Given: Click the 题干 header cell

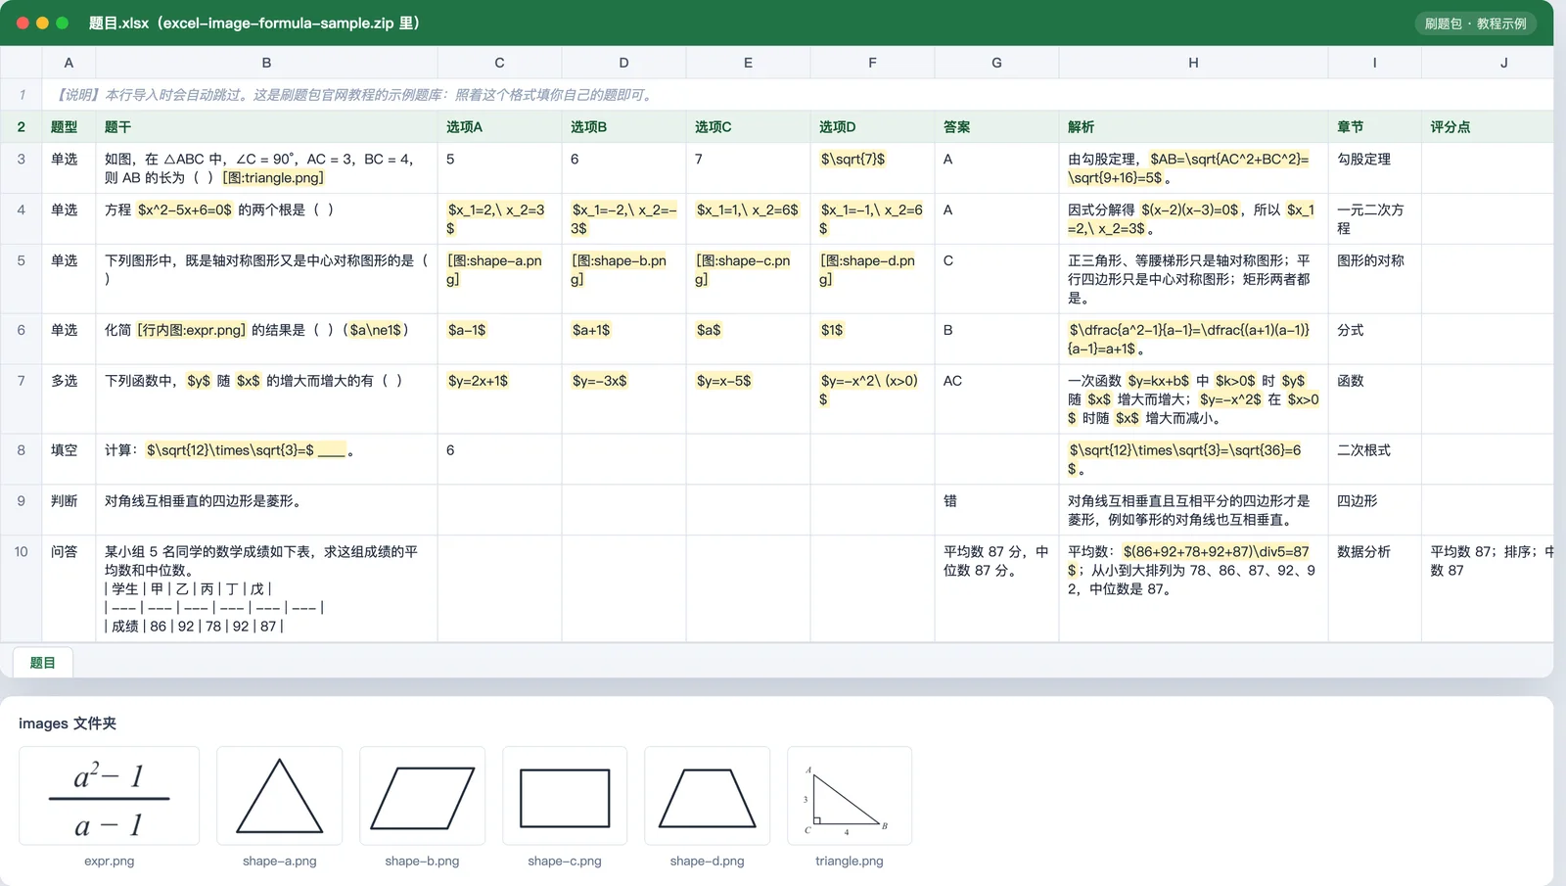Looking at the screenshot, I should pyautogui.click(x=266, y=127).
